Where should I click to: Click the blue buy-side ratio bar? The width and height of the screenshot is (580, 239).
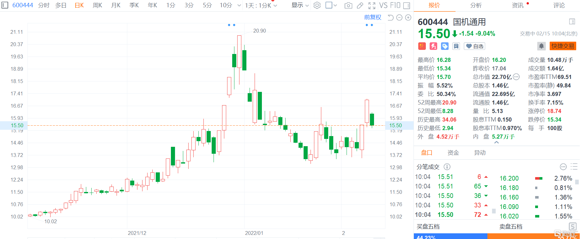[x=450, y=236]
